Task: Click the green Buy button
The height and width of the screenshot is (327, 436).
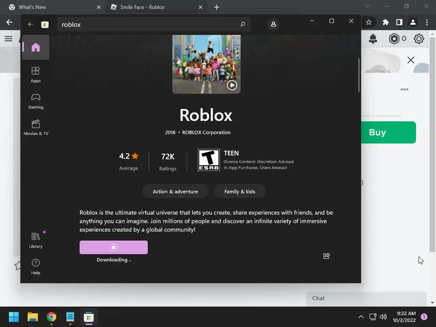Action: pos(388,132)
